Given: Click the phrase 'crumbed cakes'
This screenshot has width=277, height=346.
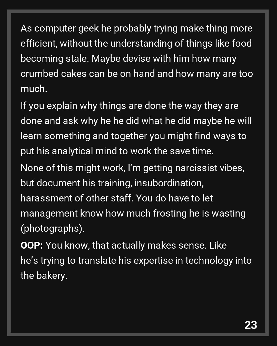Looking at the screenshot, I should [53, 74].
